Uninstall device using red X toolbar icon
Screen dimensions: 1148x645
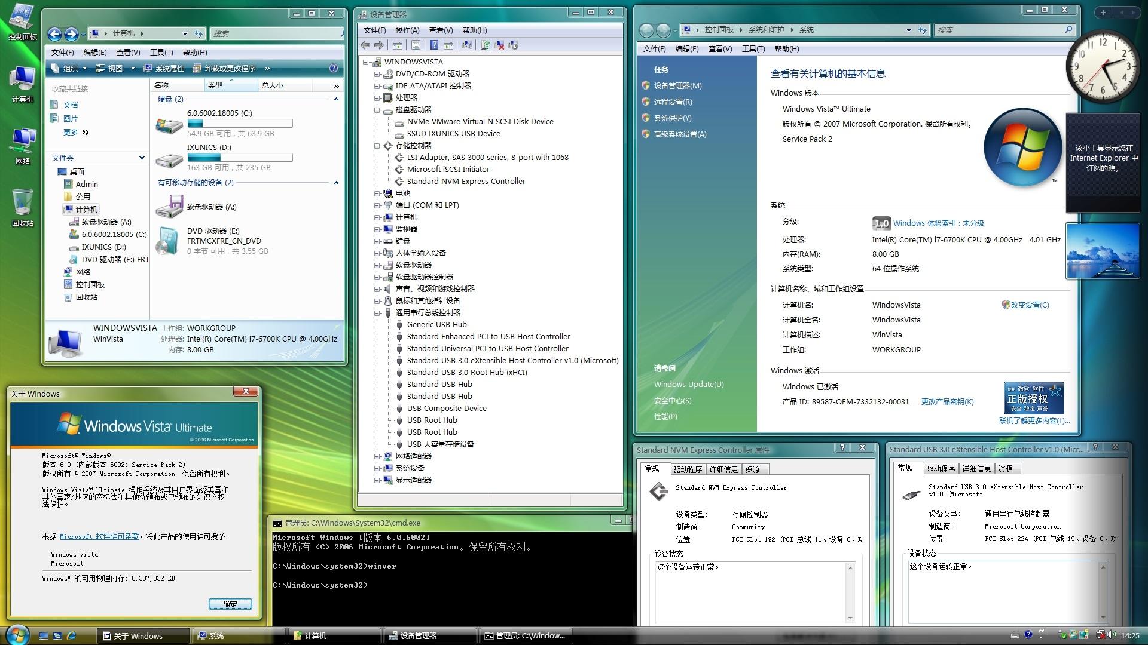point(499,45)
